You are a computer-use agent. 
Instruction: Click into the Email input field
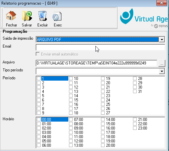(x=100, y=47)
